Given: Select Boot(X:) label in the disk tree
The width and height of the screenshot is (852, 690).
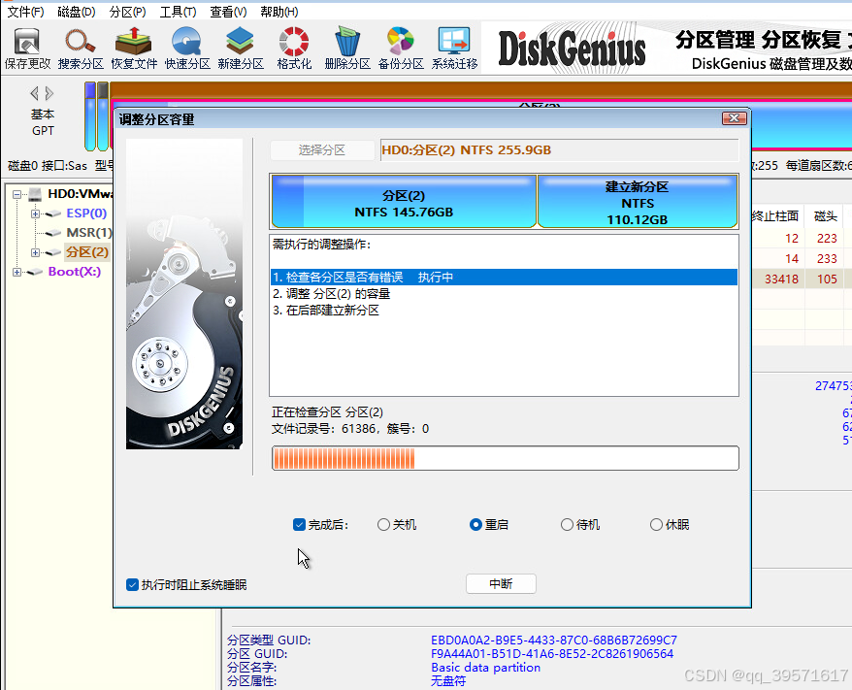Looking at the screenshot, I should tap(75, 271).
